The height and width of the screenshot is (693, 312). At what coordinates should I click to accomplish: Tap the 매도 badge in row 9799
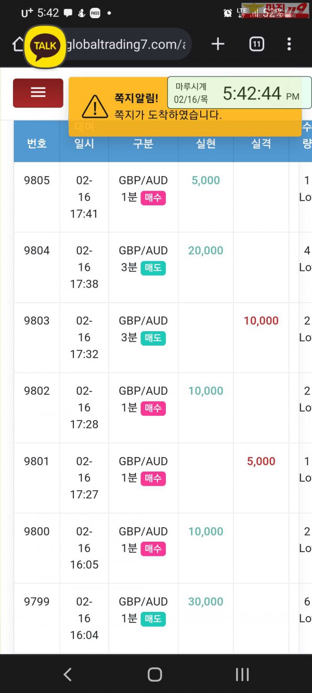pos(153,619)
